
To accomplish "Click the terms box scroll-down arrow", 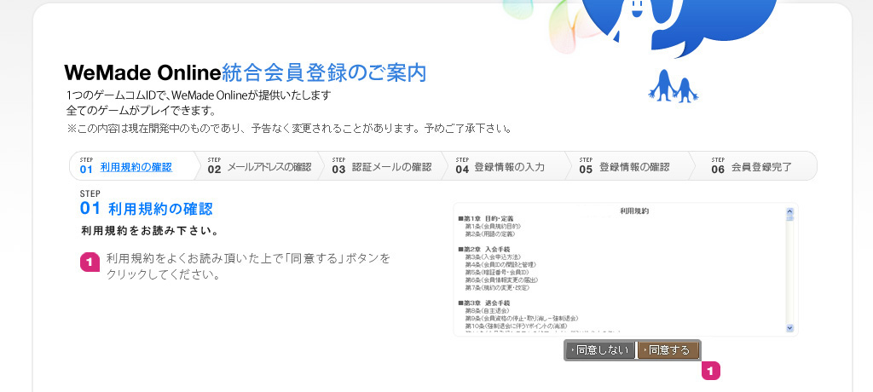I will (x=789, y=329).
